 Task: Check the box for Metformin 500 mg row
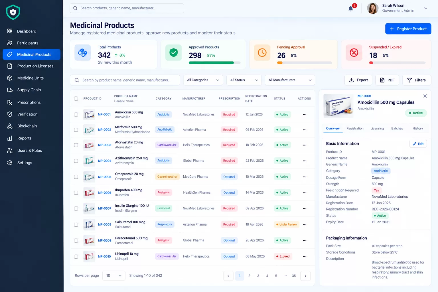click(76, 130)
